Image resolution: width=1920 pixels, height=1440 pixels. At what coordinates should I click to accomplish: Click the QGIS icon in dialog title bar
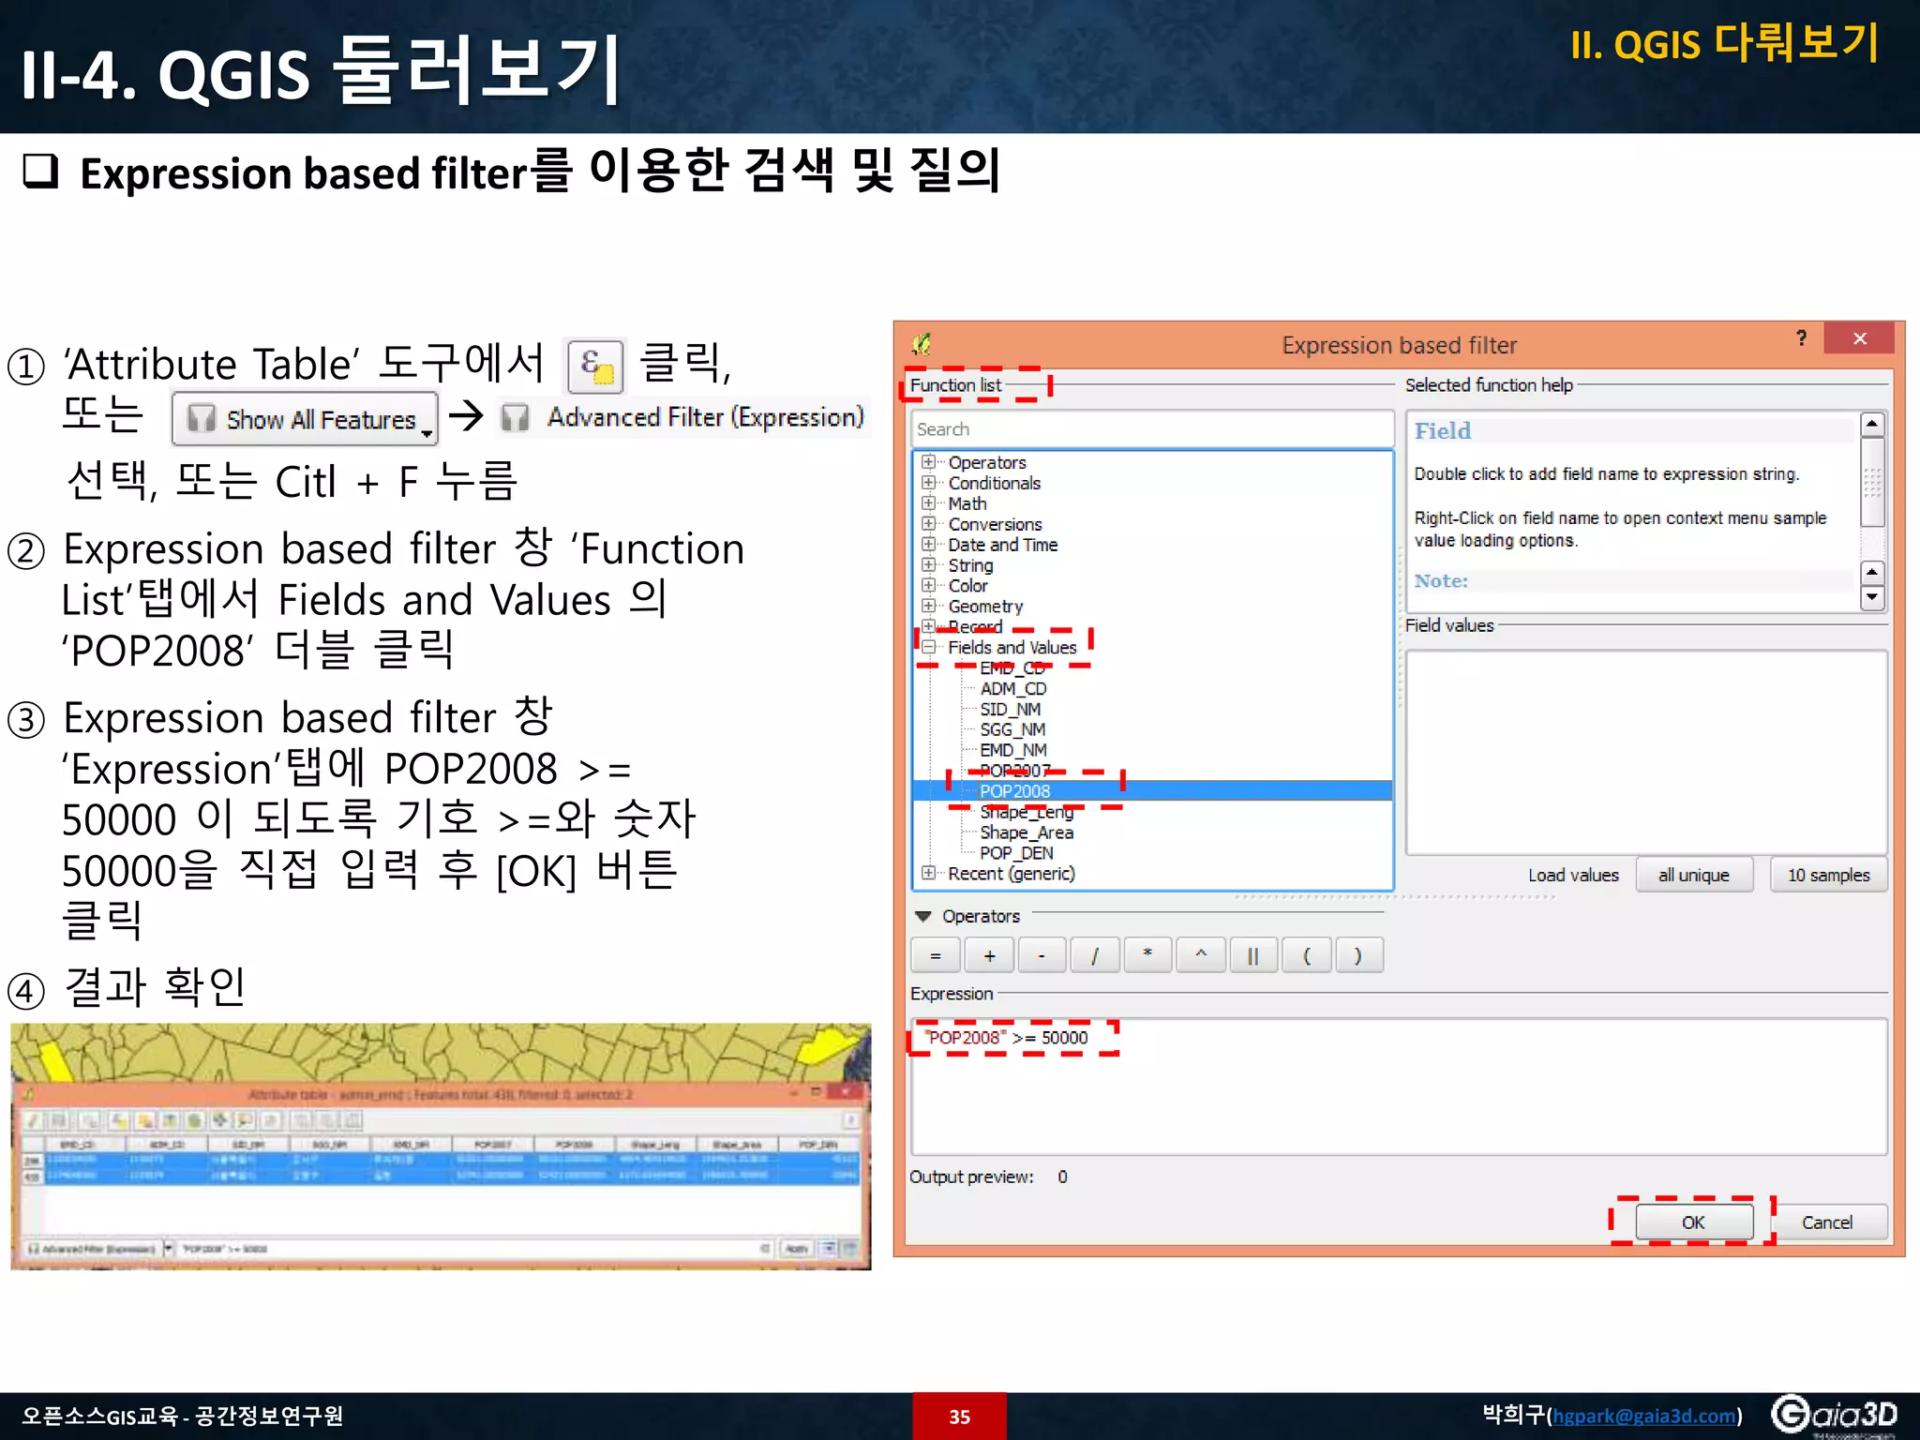(x=922, y=344)
